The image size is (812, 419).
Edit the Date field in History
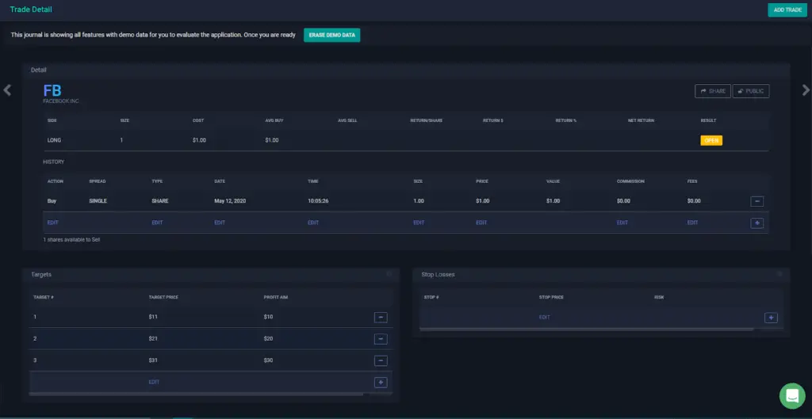pos(220,223)
